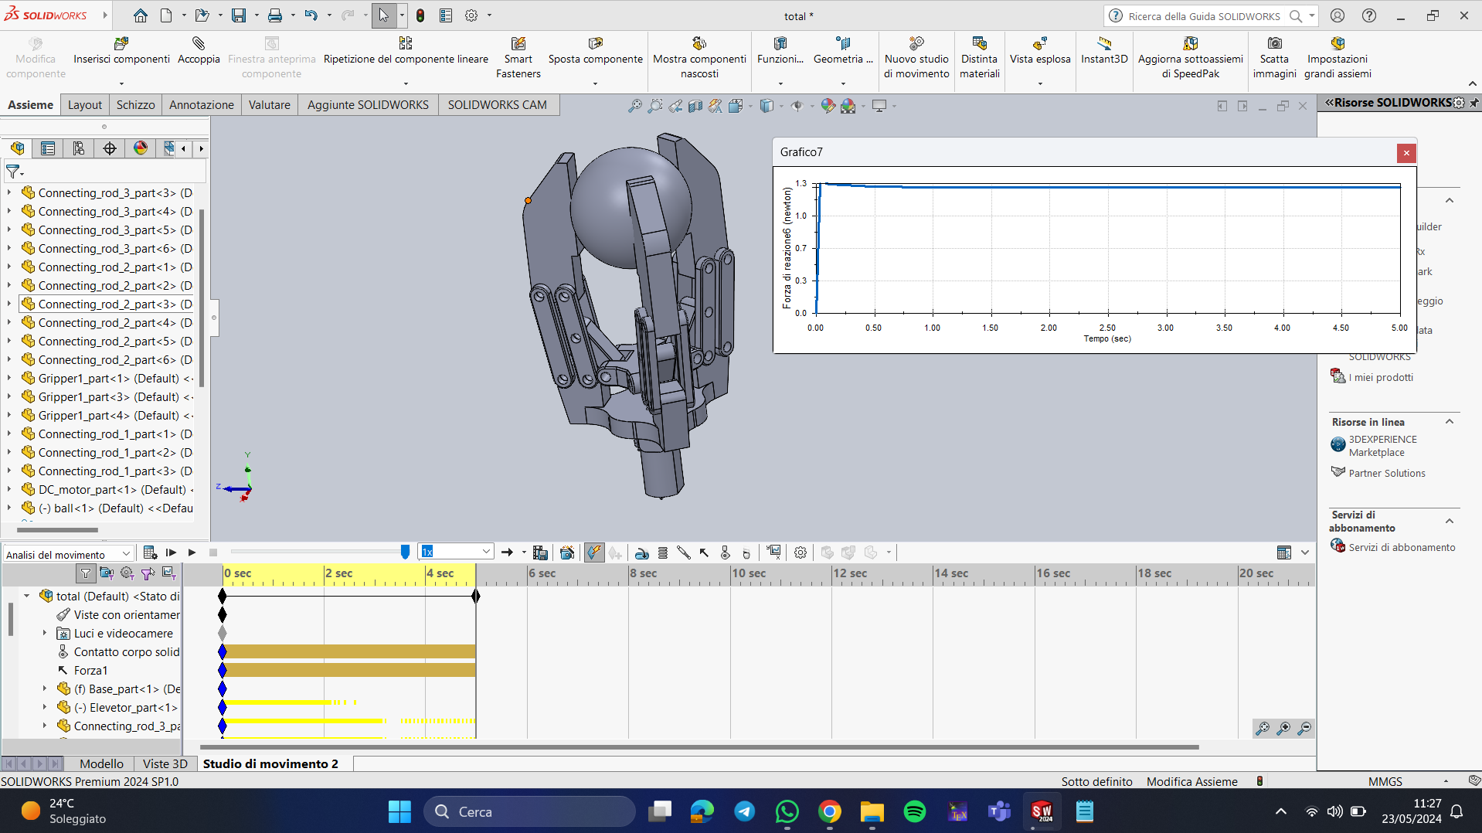Open the Animation Wizard icon

(567, 552)
